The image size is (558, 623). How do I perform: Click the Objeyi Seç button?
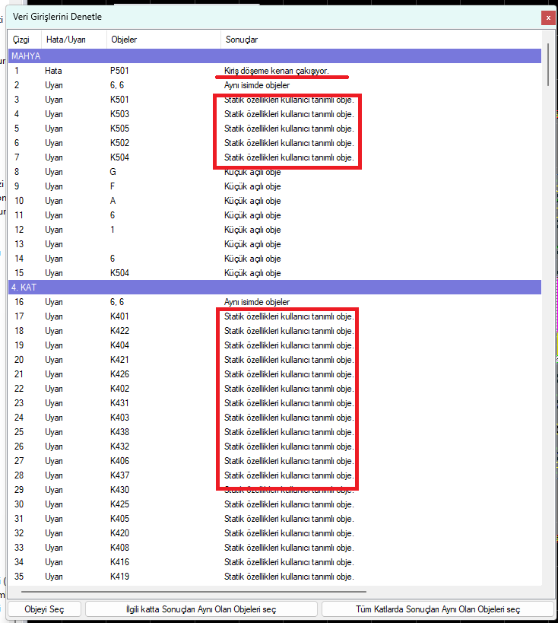44,609
